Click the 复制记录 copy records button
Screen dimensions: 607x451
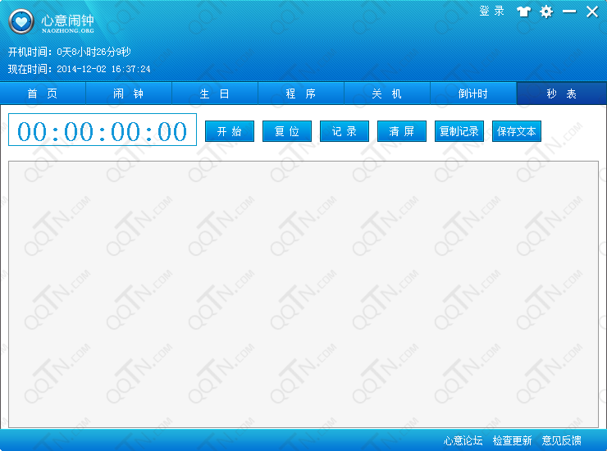tap(459, 131)
